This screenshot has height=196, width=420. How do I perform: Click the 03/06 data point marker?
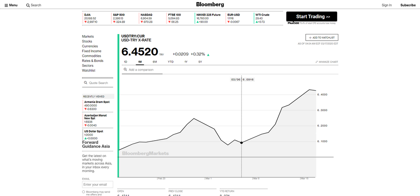point(242,143)
